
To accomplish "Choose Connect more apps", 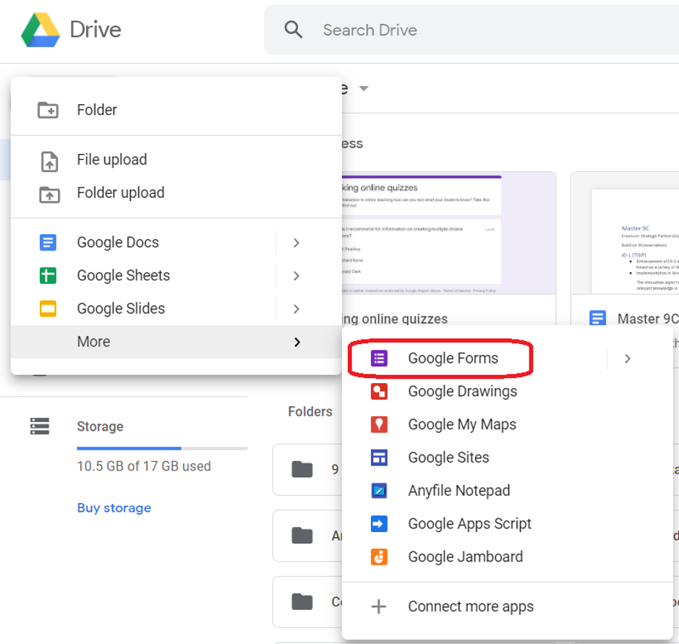I will [508, 606].
